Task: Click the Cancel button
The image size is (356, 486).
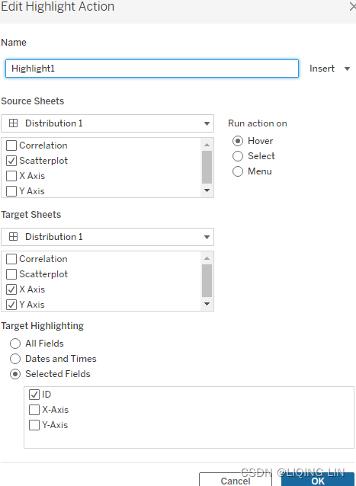Action: [x=236, y=479]
